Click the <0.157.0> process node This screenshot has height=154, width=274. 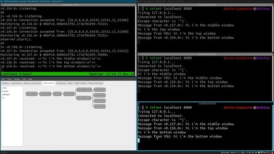point(100,101)
